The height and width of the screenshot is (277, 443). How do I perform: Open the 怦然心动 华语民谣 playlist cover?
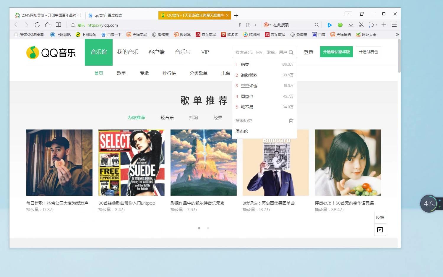coord(348,163)
